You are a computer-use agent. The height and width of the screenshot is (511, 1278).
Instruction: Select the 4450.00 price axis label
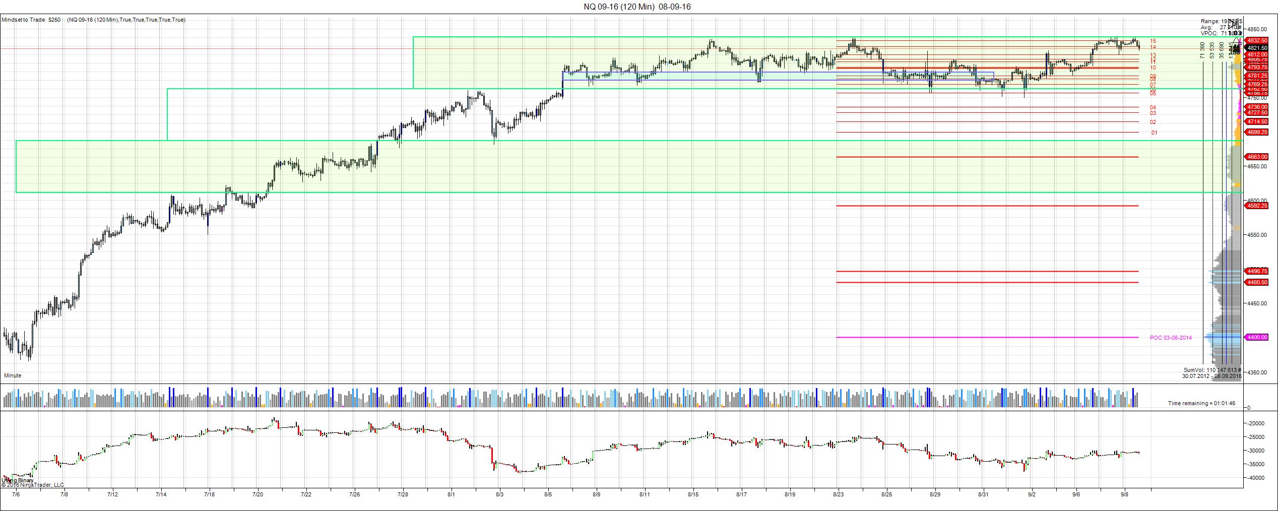point(1257,303)
